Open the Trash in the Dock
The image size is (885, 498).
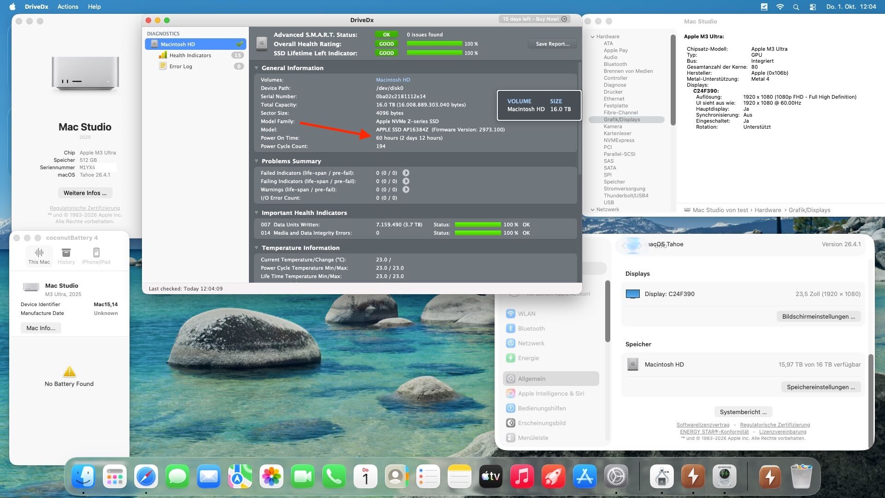pos(801,476)
